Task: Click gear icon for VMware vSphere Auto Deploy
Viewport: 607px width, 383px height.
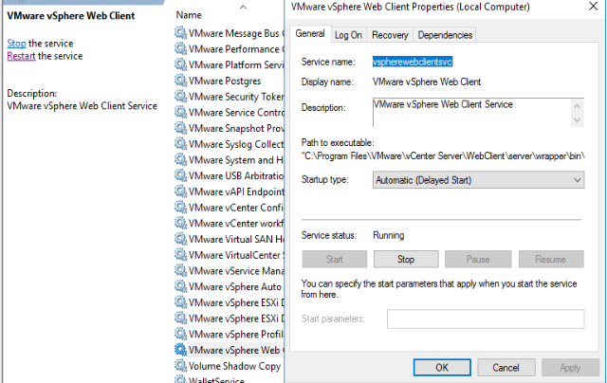Action: (180, 286)
